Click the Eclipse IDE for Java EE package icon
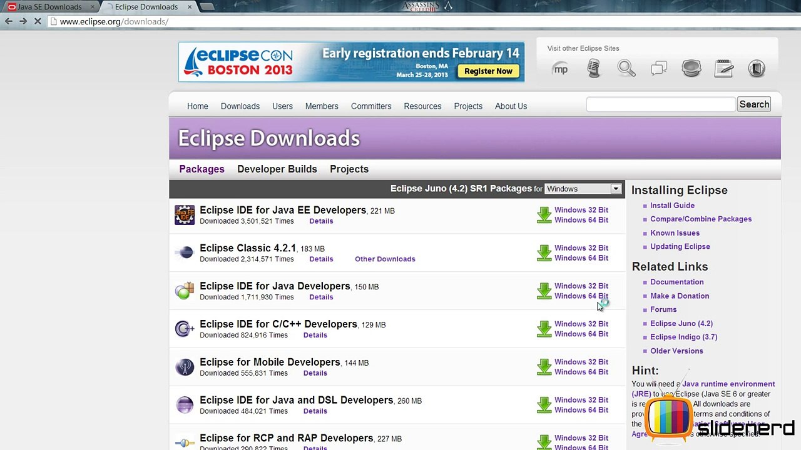The height and width of the screenshot is (450, 801). 185,215
